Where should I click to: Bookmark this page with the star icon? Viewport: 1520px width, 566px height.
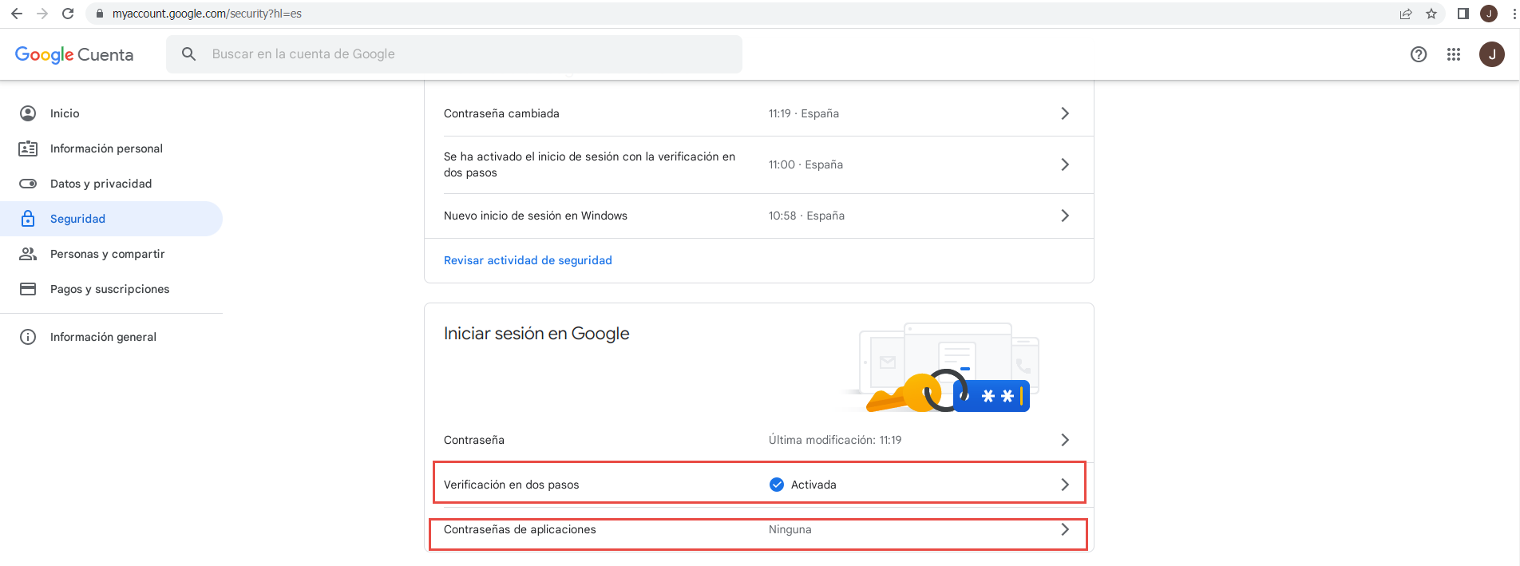1431,14
